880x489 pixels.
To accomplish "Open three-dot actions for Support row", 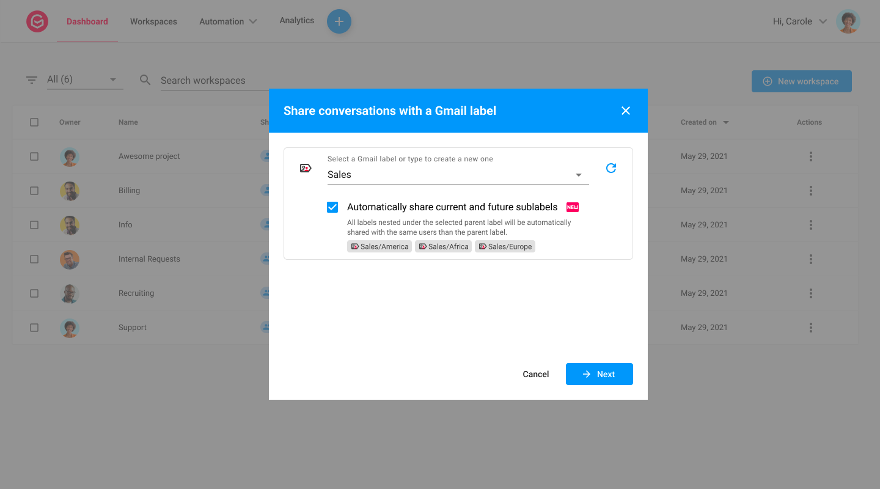I will 811,328.
